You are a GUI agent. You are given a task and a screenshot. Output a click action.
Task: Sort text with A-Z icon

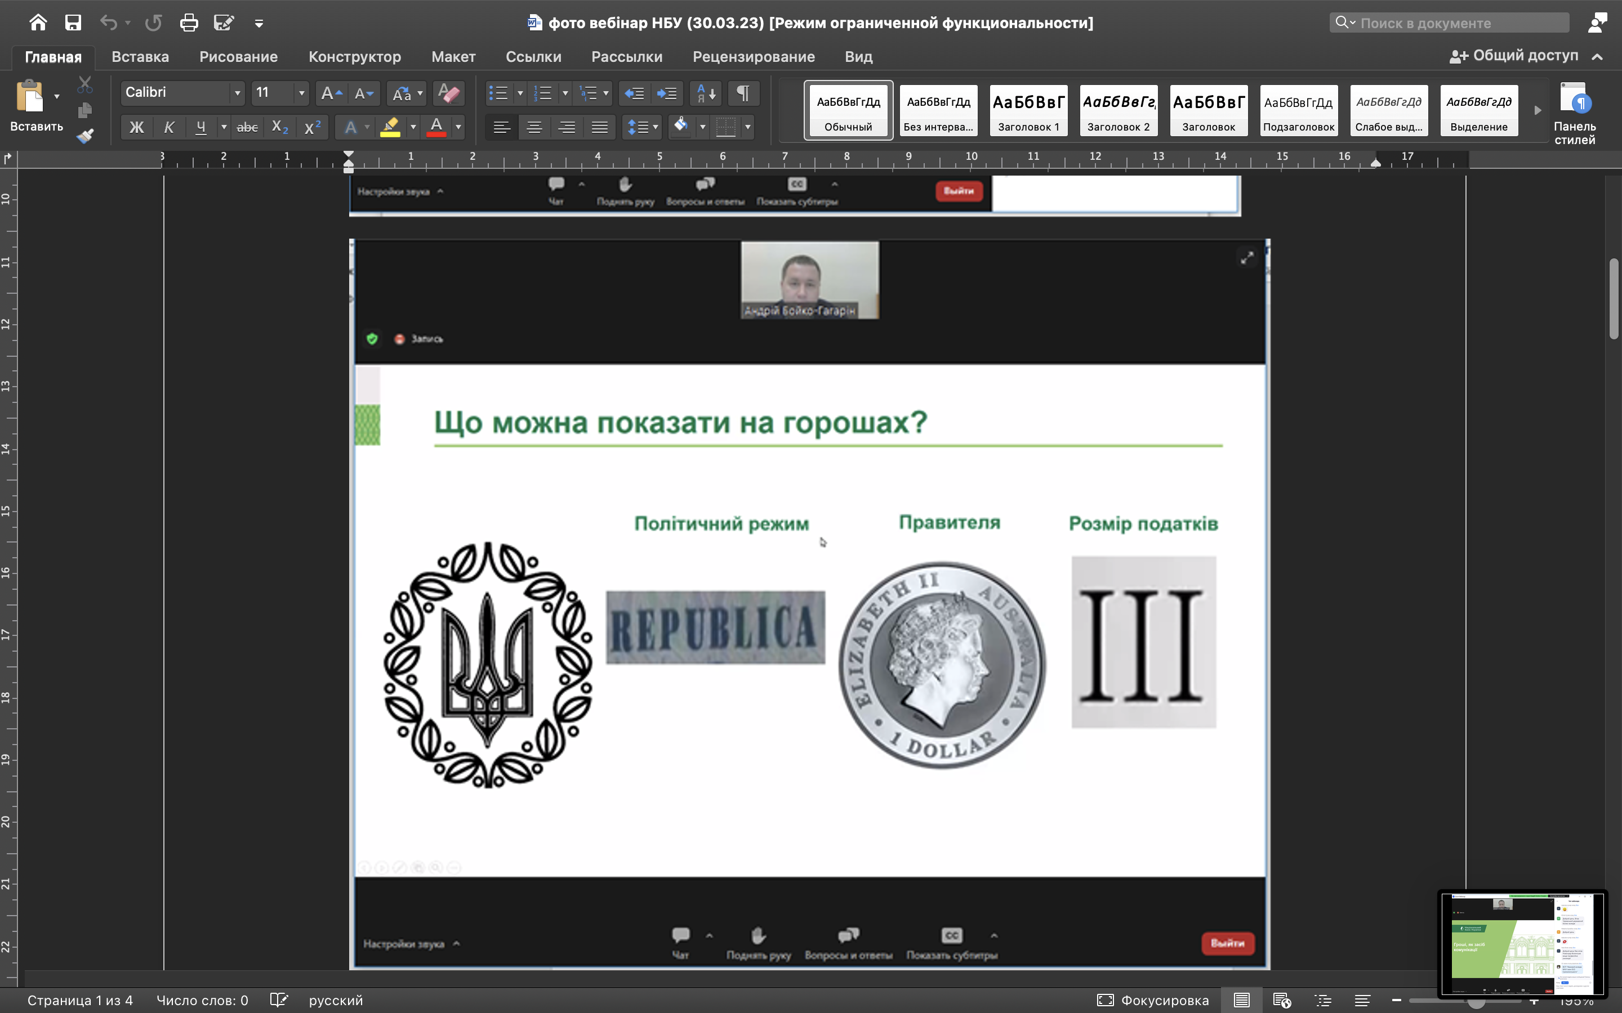click(x=706, y=93)
